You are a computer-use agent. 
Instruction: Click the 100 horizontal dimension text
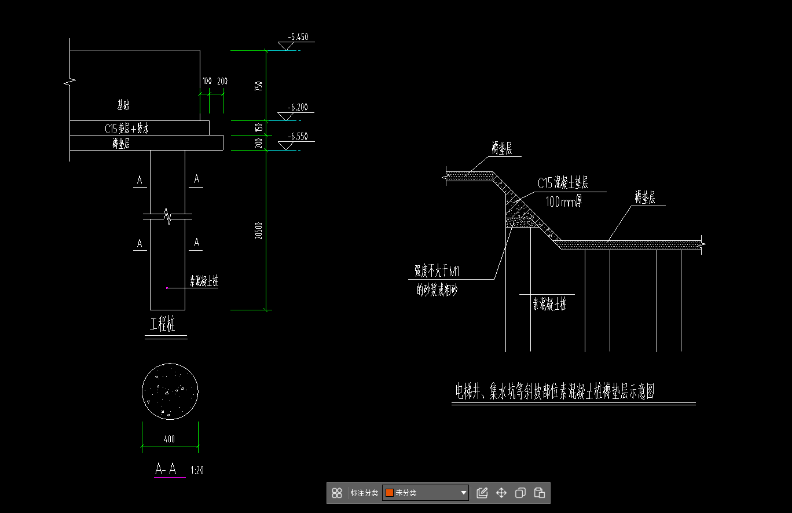coord(207,81)
